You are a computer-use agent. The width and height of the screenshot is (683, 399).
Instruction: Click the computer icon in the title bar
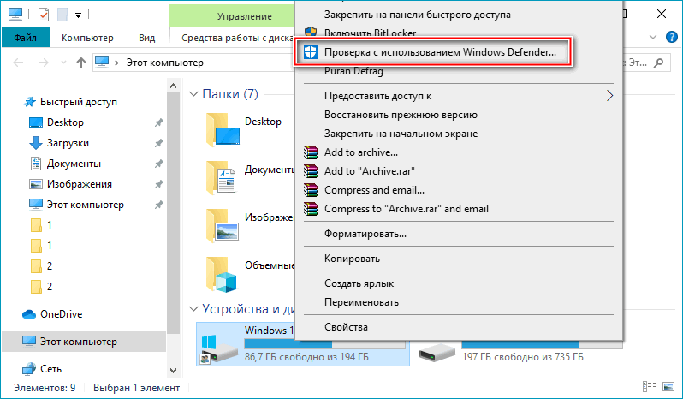(x=15, y=15)
